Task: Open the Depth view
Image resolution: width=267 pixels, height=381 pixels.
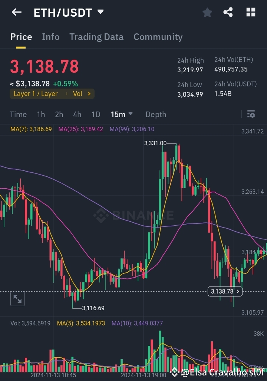Action: 155,114
